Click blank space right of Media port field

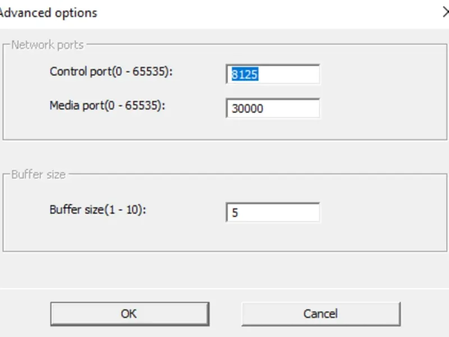tap(382, 108)
